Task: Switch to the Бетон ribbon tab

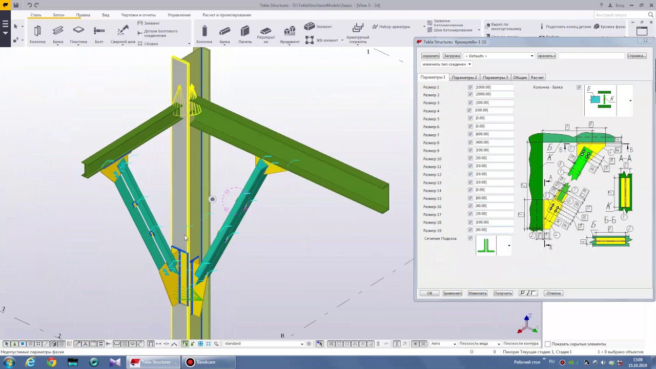Action: click(58, 15)
